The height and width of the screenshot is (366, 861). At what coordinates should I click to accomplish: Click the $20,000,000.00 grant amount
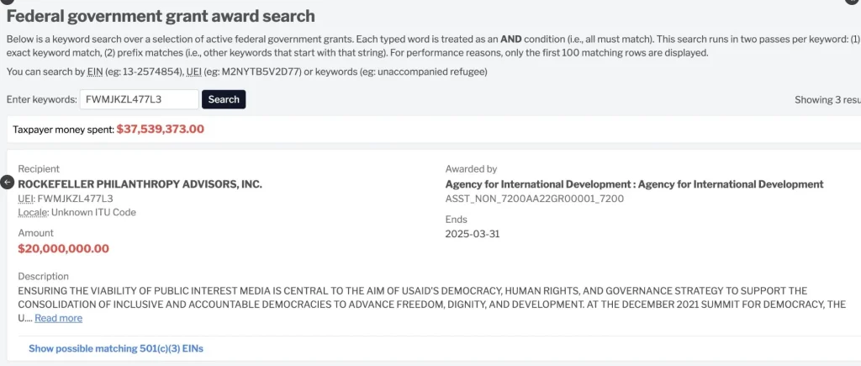pos(63,248)
